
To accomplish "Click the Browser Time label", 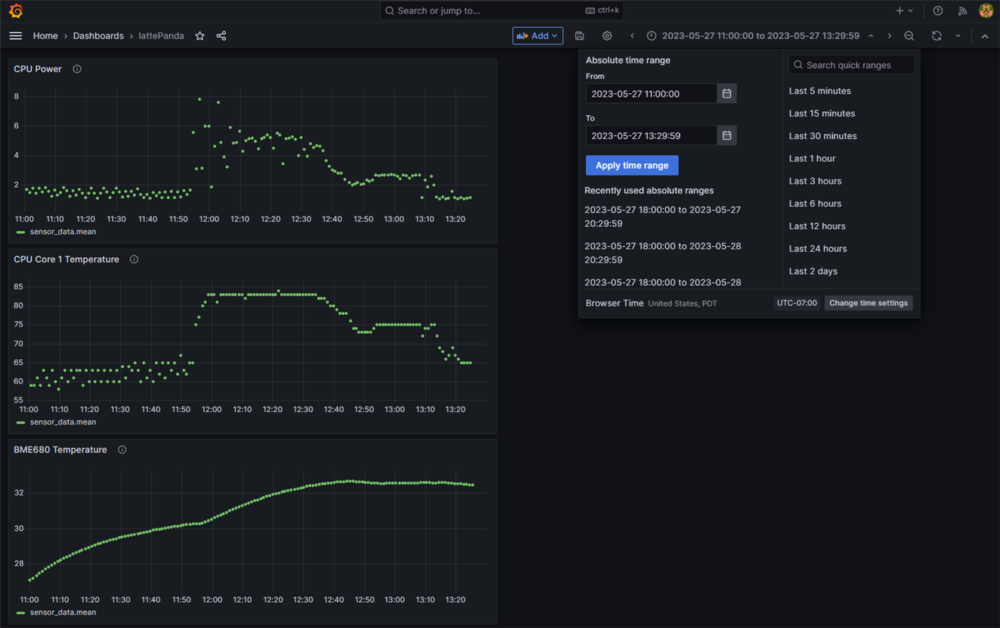I will (x=614, y=303).
